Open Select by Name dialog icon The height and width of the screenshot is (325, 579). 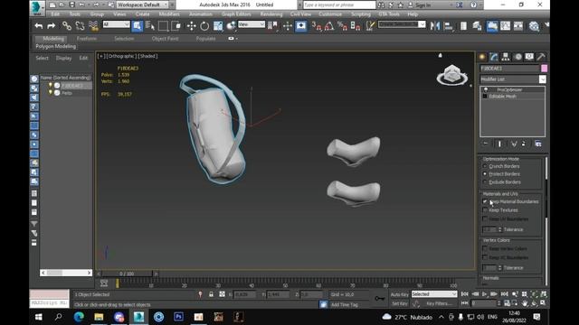coord(150,26)
